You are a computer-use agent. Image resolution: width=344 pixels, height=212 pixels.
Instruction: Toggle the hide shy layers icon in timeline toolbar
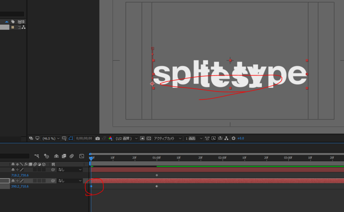[56, 156]
